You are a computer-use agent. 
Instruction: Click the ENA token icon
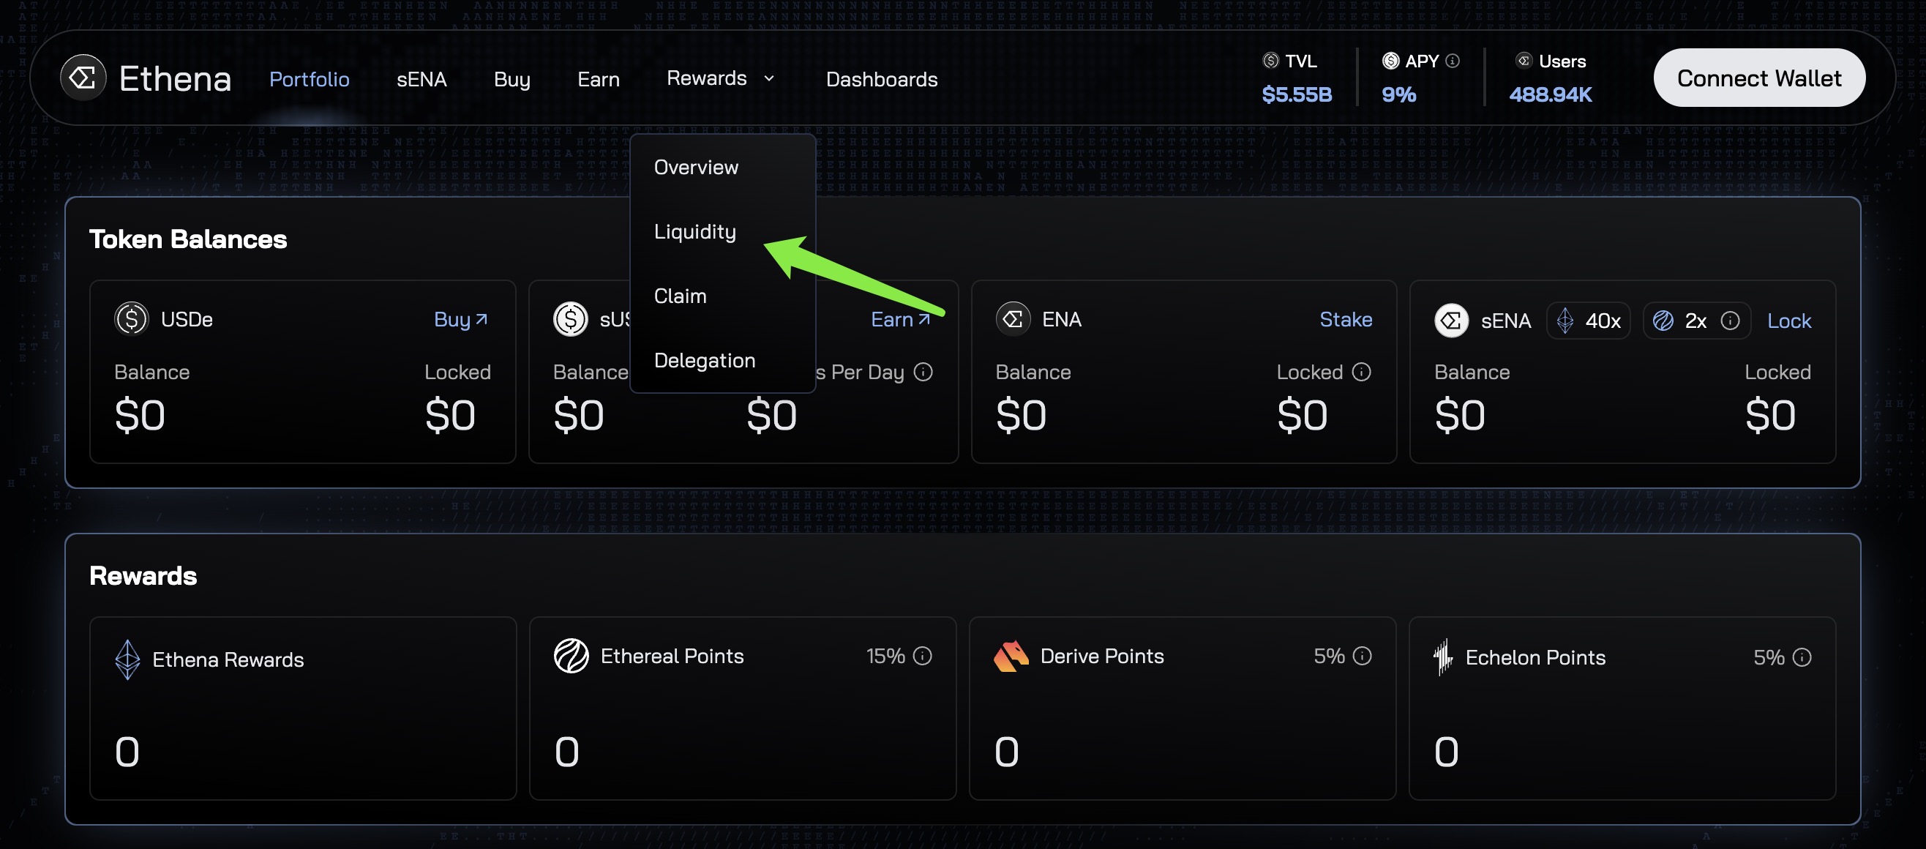point(1013,319)
